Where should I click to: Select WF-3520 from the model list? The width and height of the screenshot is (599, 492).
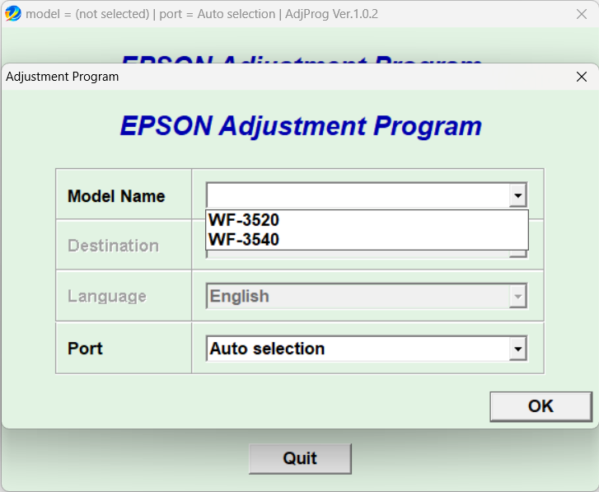click(244, 220)
